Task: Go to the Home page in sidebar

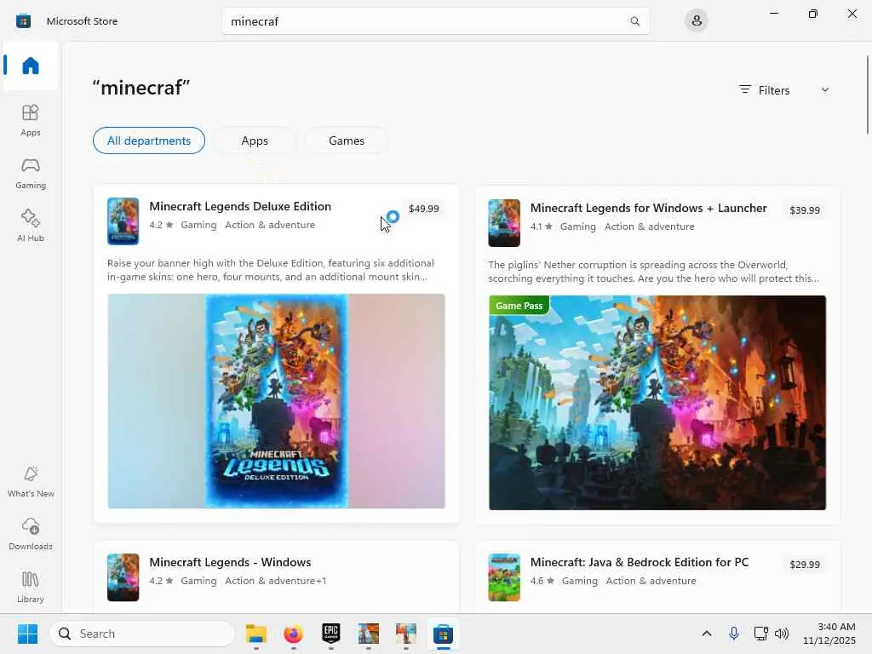Action: click(31, 66)
